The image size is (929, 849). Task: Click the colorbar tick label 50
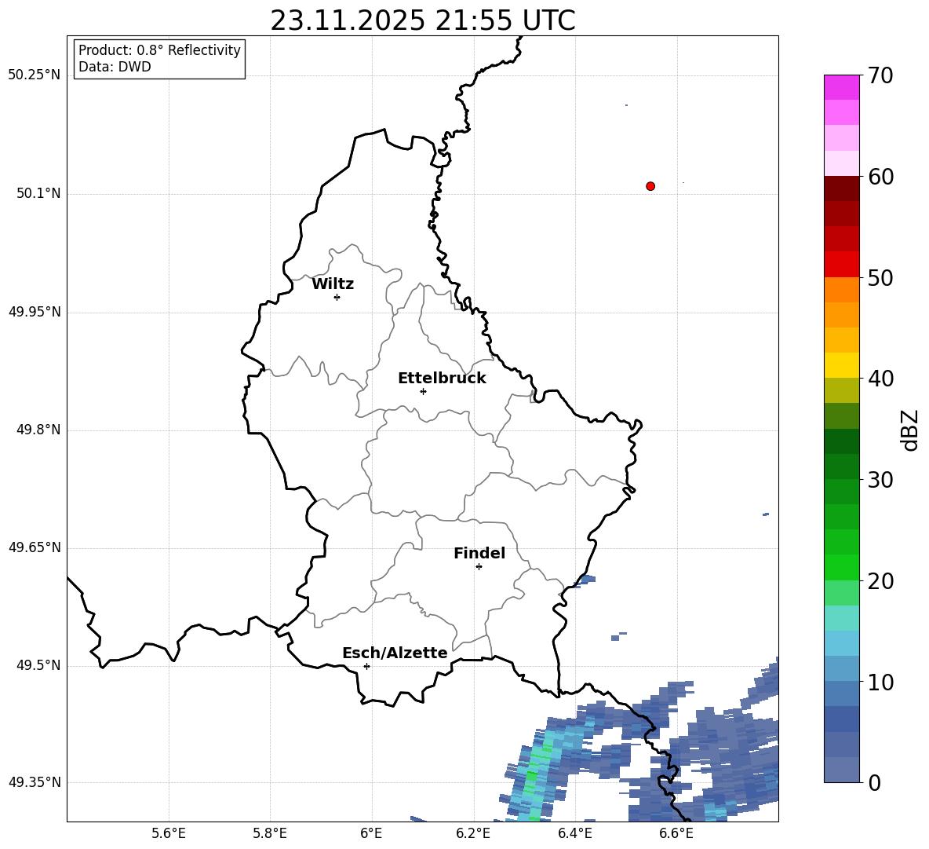click(880, 278)
